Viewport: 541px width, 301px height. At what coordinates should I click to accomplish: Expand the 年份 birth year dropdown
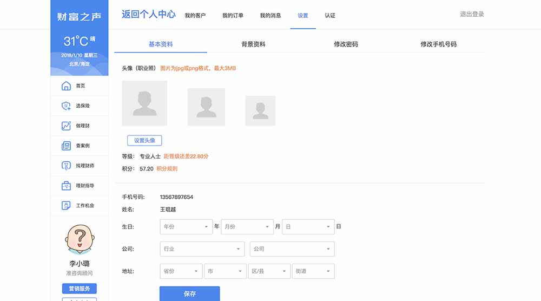[x=186, y=227]
